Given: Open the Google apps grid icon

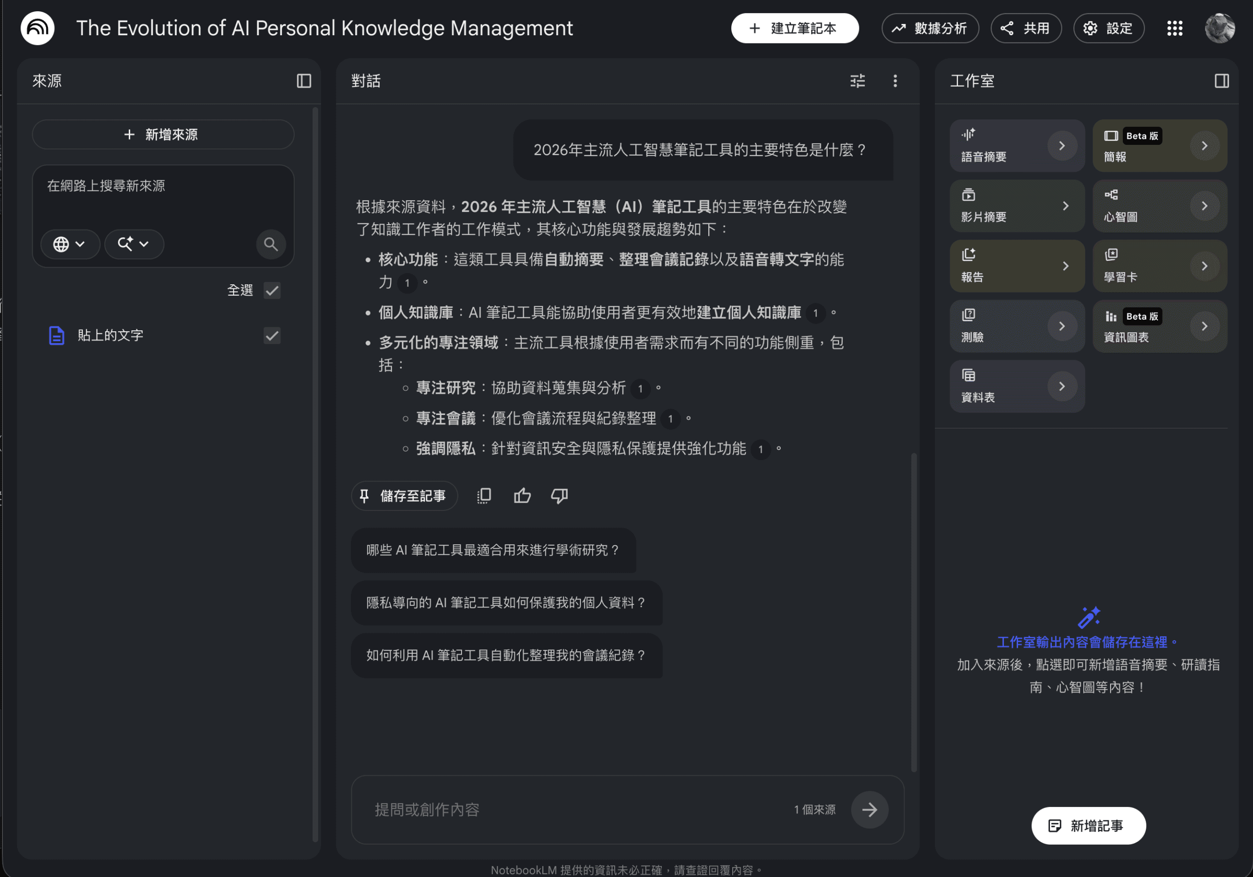Looking at the screenshot, I should coord(1174,28).
